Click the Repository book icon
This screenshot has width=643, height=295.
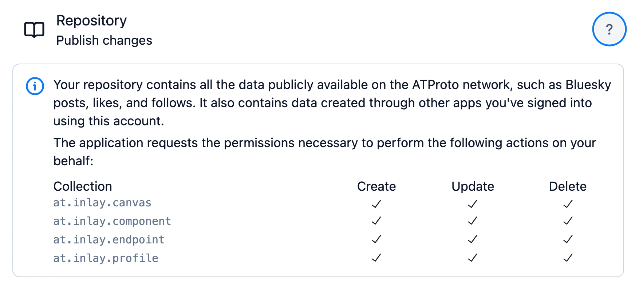click(34, 30)
